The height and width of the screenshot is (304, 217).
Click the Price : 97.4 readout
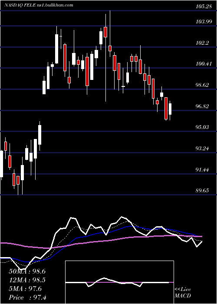coord(27,297)
